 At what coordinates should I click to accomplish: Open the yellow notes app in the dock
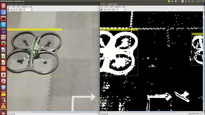coord(4,94)
